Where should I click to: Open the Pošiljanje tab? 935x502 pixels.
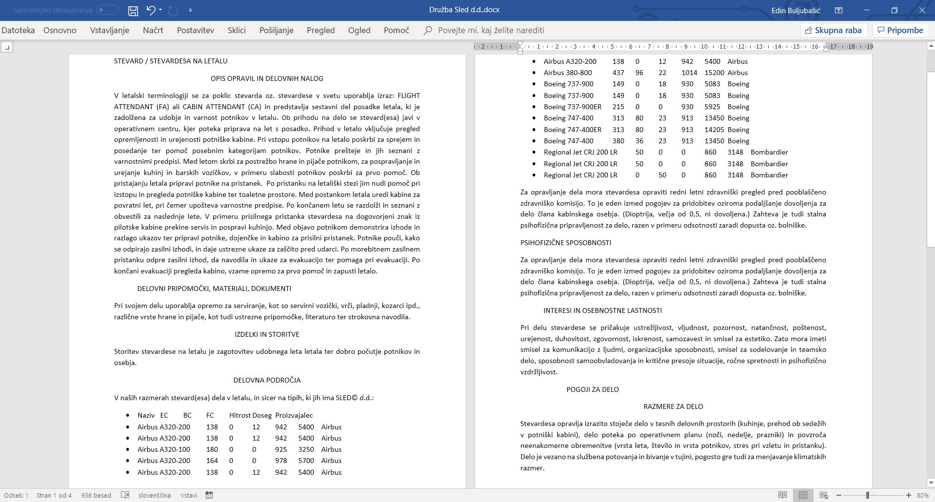[x=277, y=30]
